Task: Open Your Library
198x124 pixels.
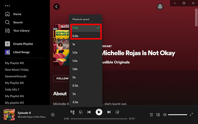Action: point(17,31)
